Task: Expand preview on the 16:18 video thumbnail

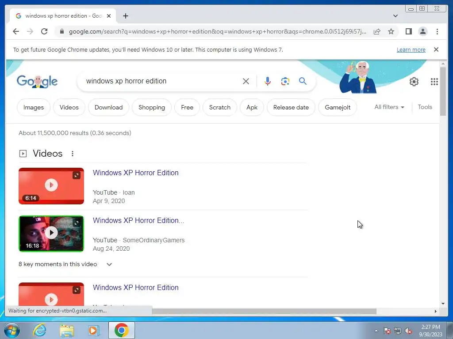Action: tap(76, 223)
